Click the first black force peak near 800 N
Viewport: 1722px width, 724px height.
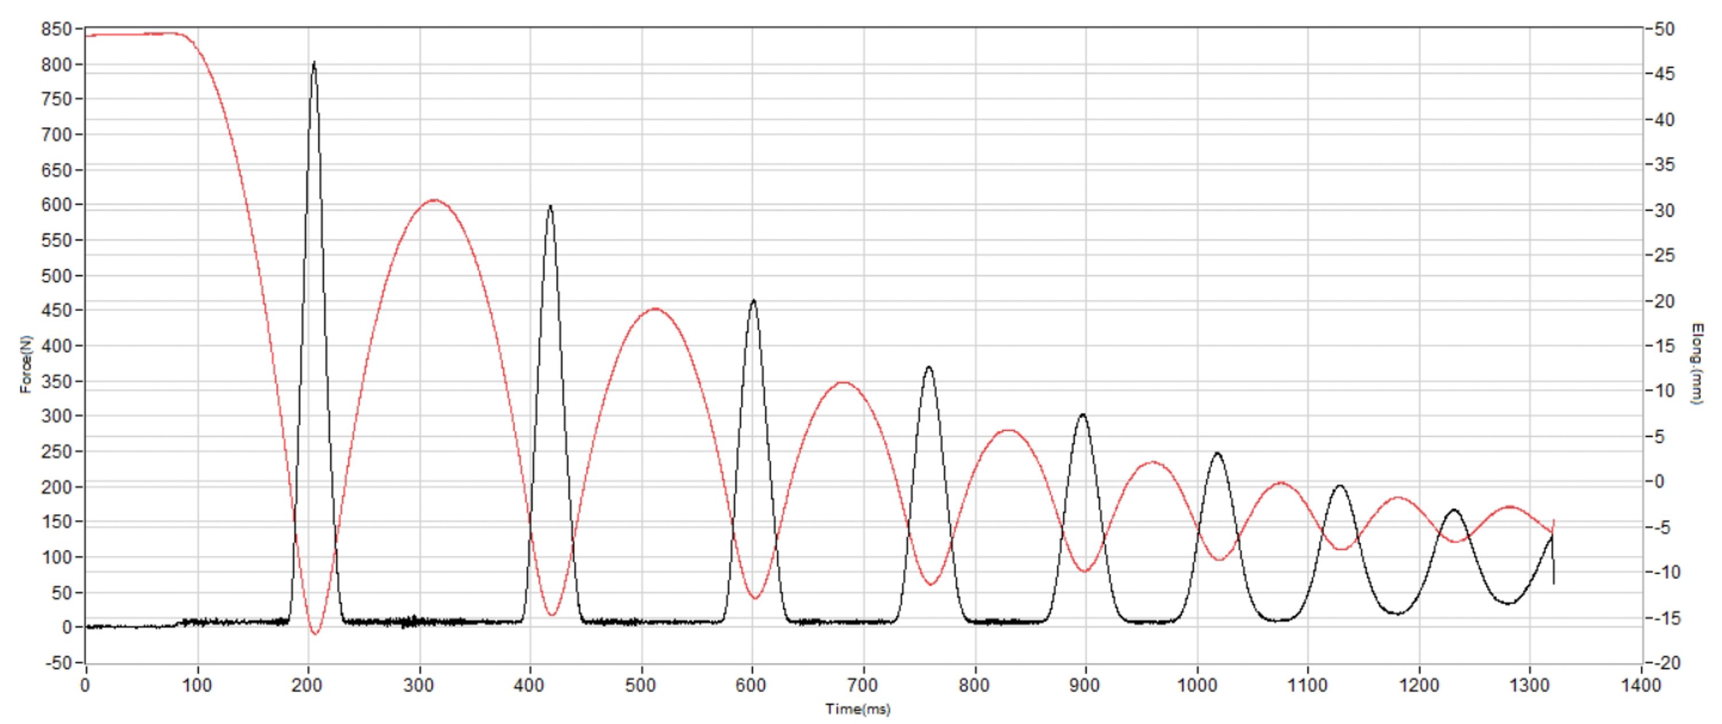pos(314,64)
